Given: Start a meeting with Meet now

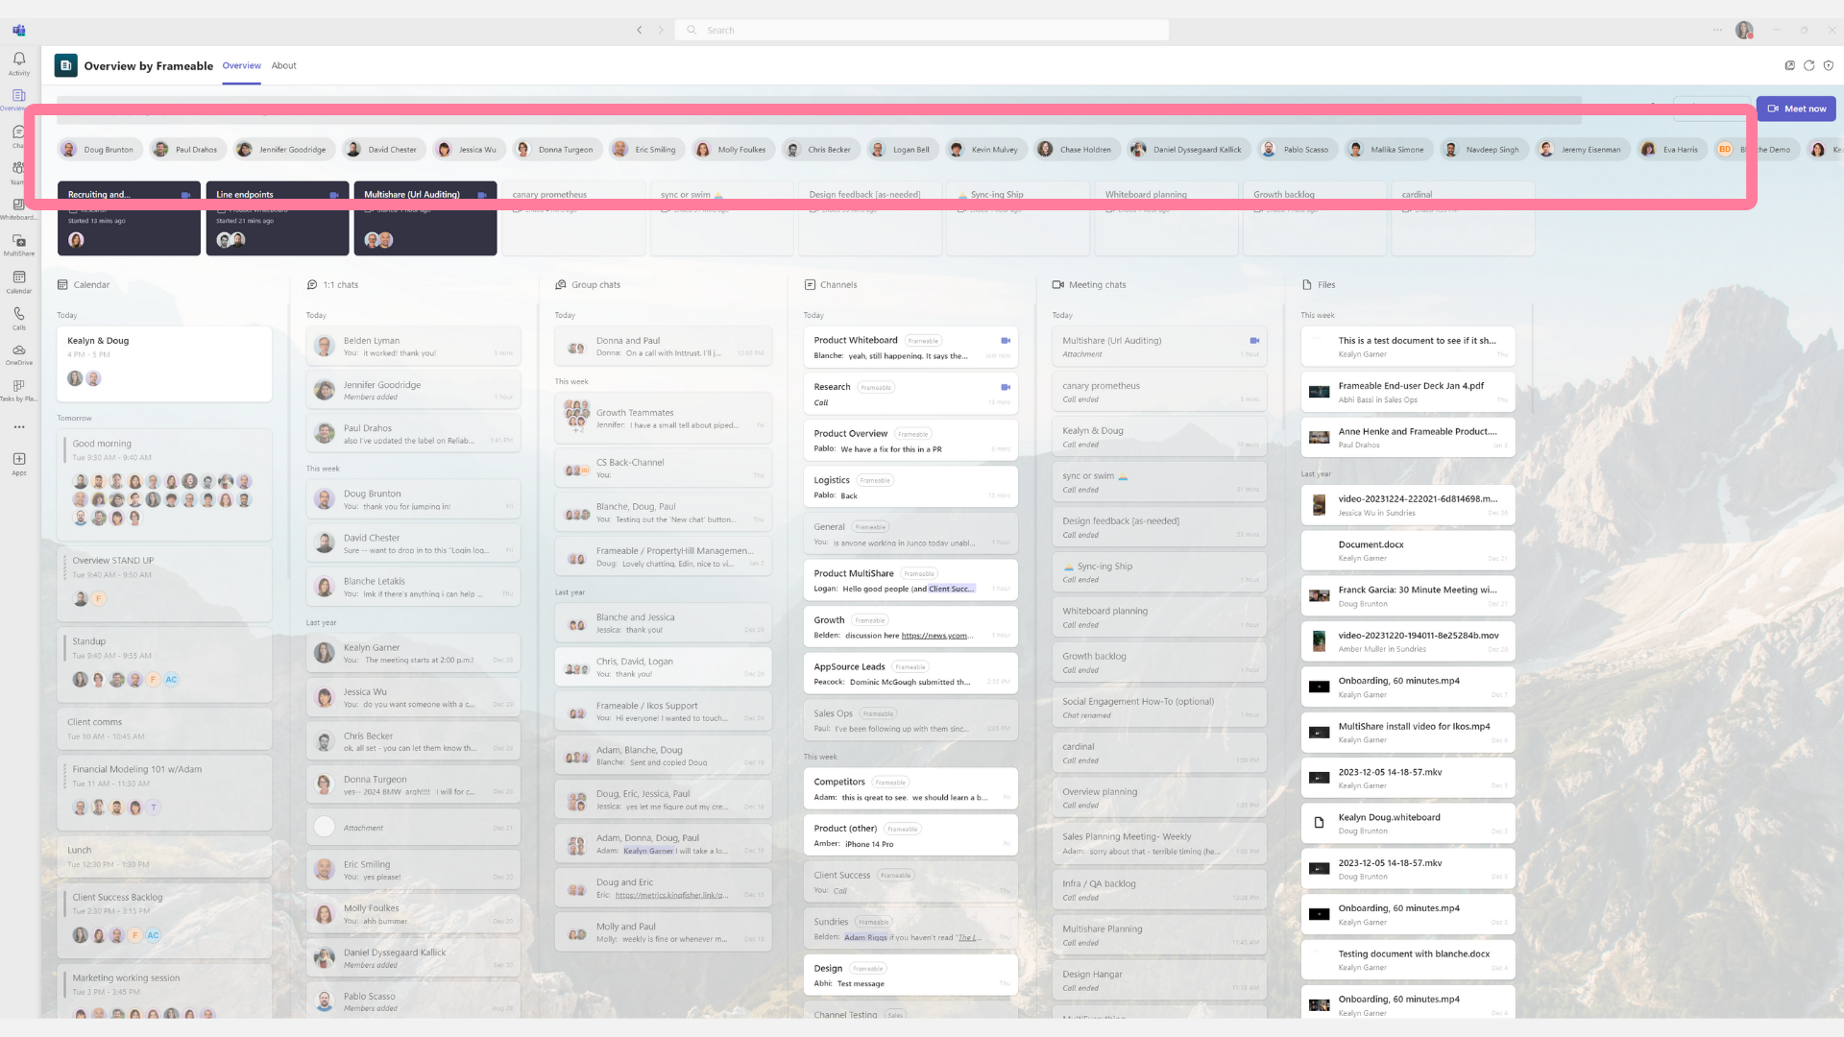Looking at the screenshot, I should coord(1795,109).
